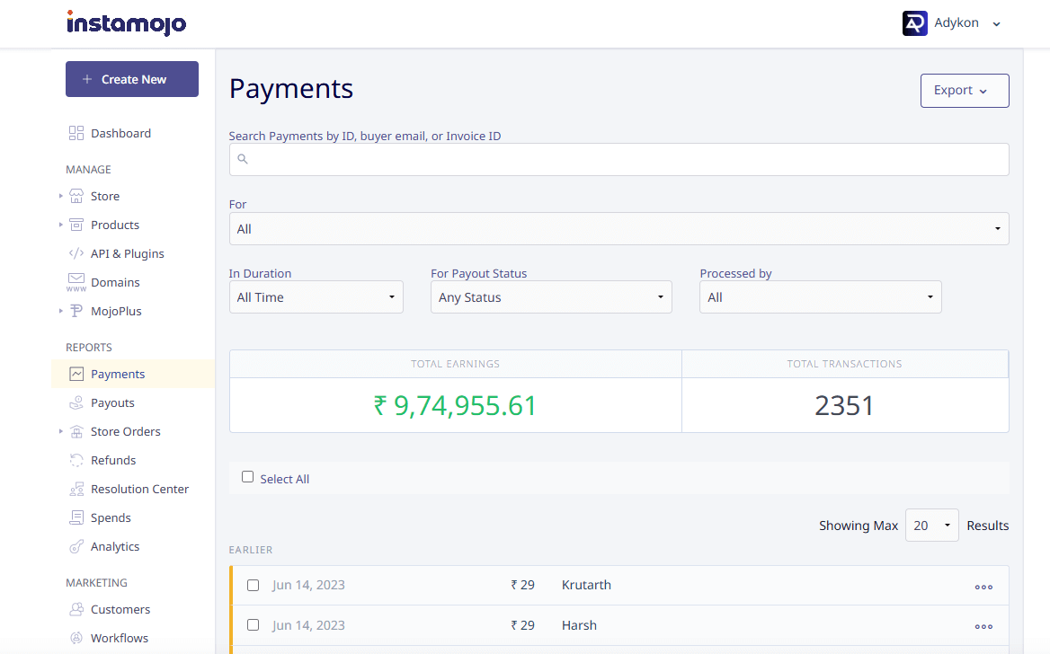
Task: Tick the checkbox for Krutarth's payment
Action: pos(253,585)
